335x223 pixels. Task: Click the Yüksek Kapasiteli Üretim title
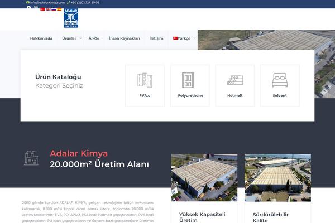point(202,217)
